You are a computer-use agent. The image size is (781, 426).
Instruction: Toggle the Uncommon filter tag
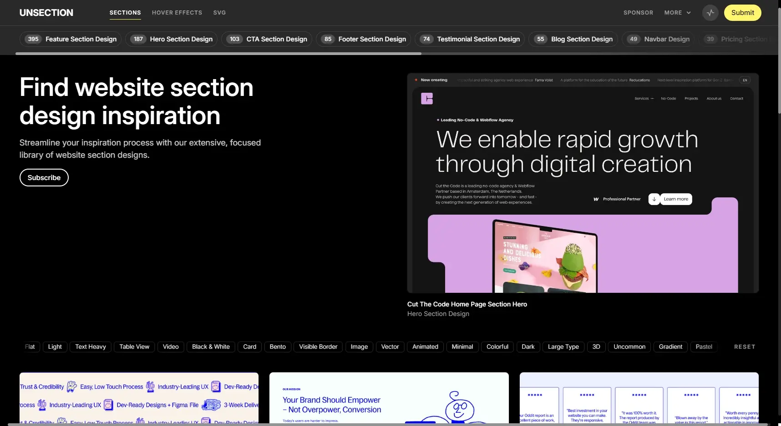click(x=629, y=347)
